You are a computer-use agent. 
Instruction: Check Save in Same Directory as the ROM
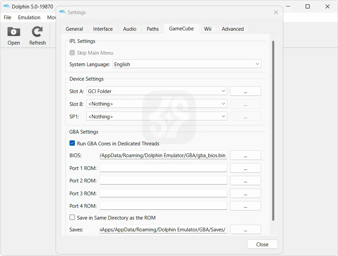tap(72, 218)
